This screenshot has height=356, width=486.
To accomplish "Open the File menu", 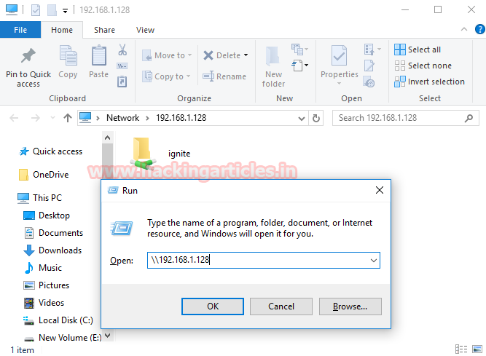I will [20, 30].
